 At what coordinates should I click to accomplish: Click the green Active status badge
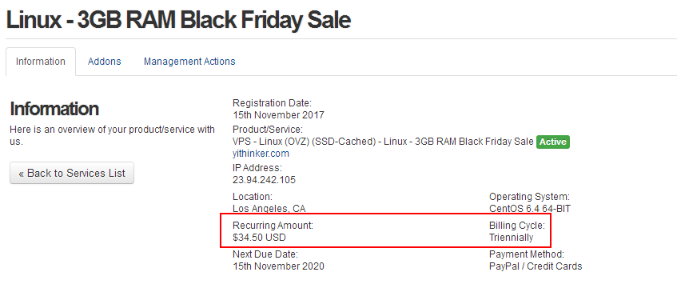tap(552, 142)
